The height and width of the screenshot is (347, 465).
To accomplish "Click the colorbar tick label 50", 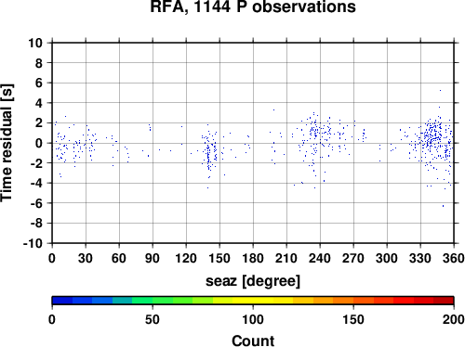I will pyautogui.click(x=153, y=319).
